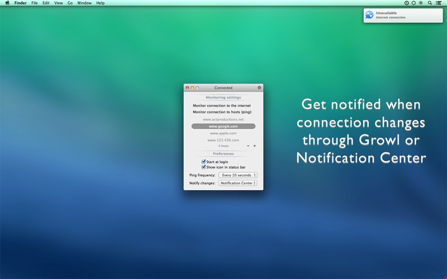447x279 pixels.
Task: Click the Time Machine clock icon in menu bar
Action: point(407,3)
